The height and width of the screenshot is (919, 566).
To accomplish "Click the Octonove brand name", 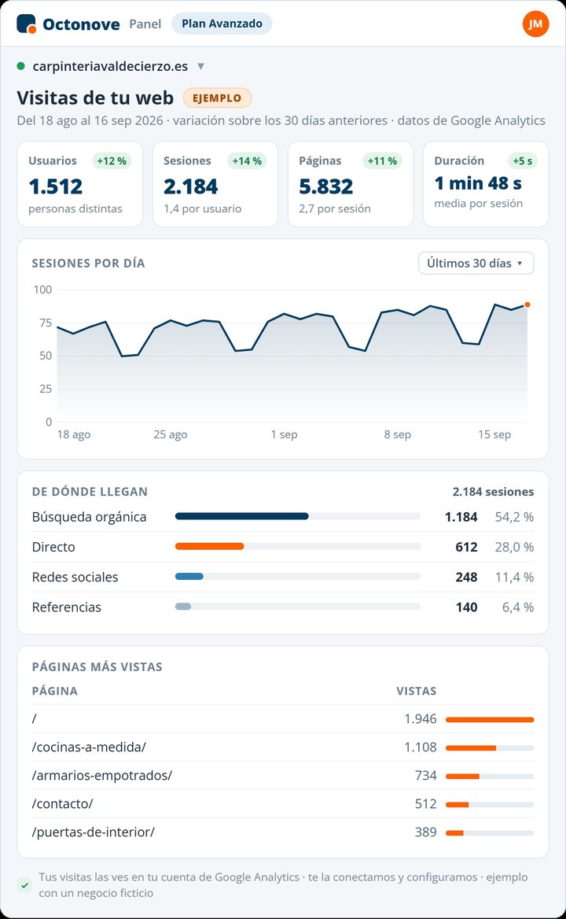I will 81,24.
